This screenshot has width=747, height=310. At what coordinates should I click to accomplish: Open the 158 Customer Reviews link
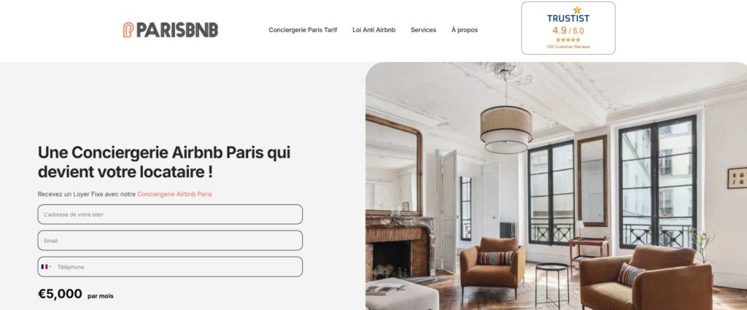(x=568, y=47)
